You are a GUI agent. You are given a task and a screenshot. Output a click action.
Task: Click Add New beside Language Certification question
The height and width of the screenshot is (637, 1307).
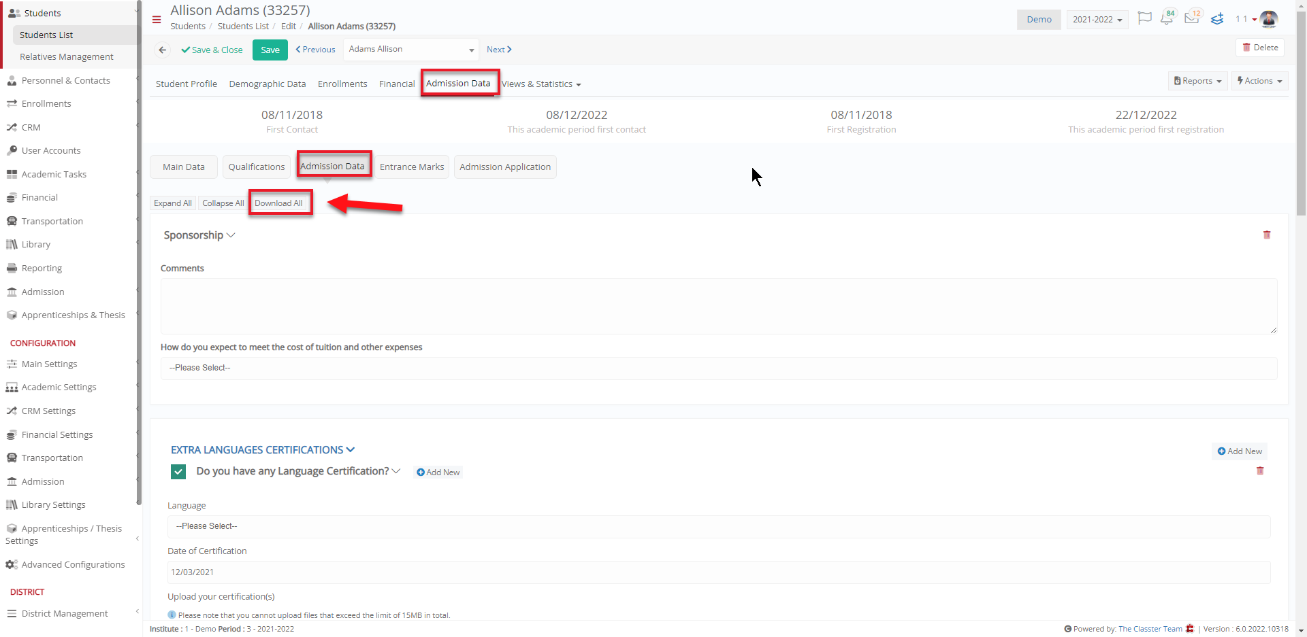(x=438, y=472)
